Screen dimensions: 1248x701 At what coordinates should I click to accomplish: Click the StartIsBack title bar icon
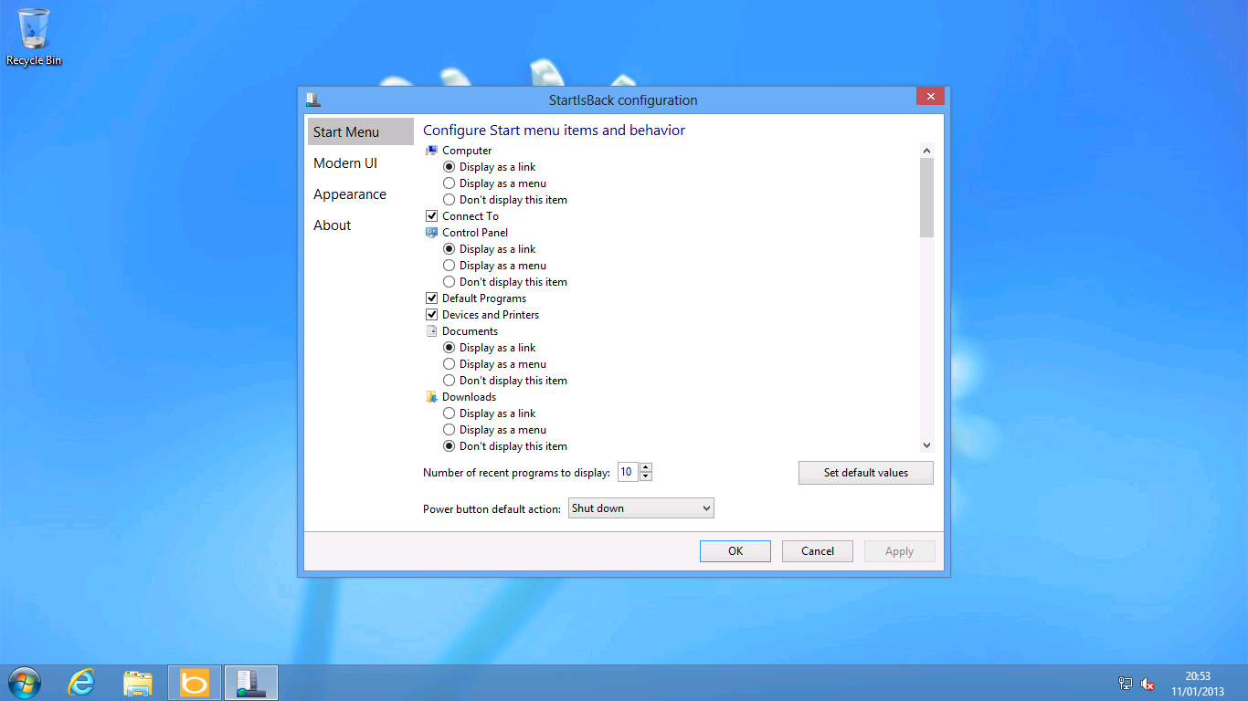point(313,100)
